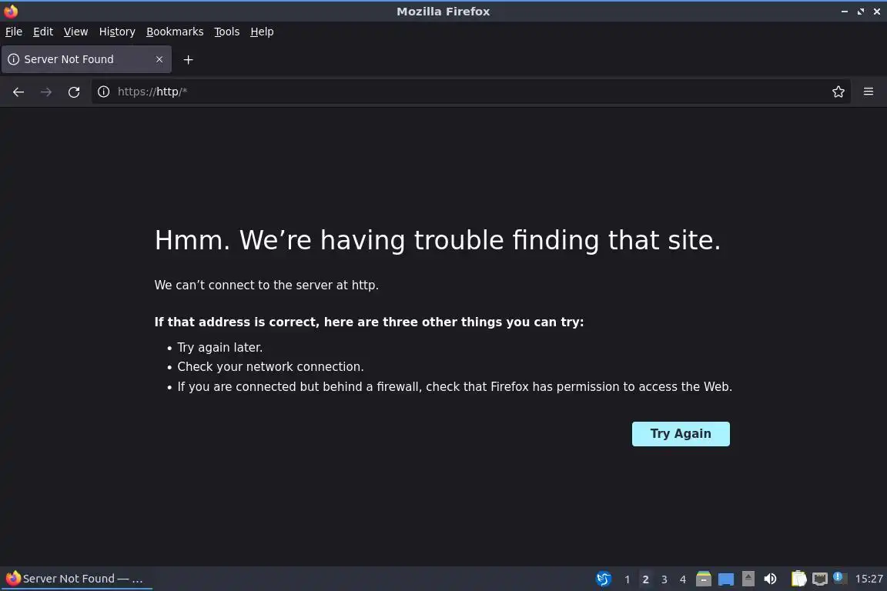Switch to virtual desktop 1

click(x=627, y=579)
